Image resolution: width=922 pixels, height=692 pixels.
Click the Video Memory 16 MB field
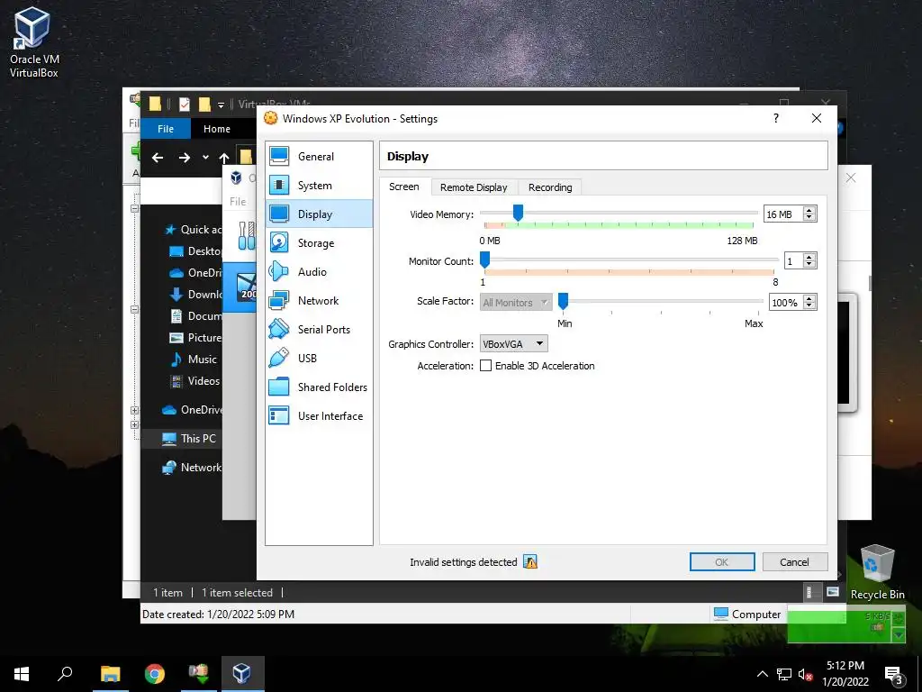coord(783,214)
